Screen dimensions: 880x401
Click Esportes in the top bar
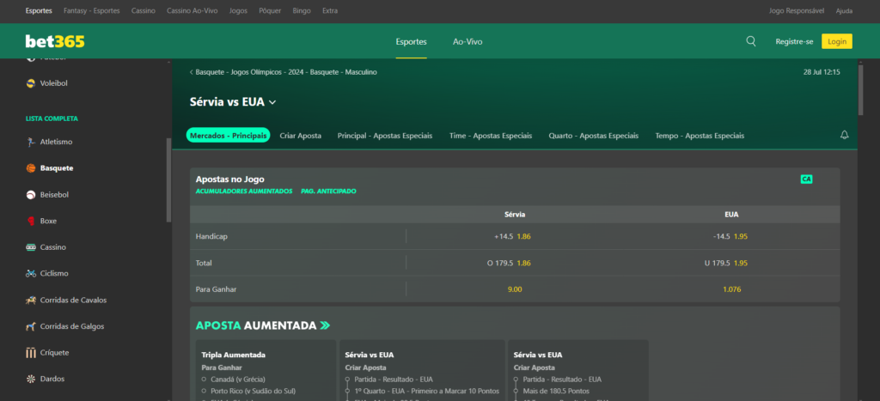coord(39,10)
